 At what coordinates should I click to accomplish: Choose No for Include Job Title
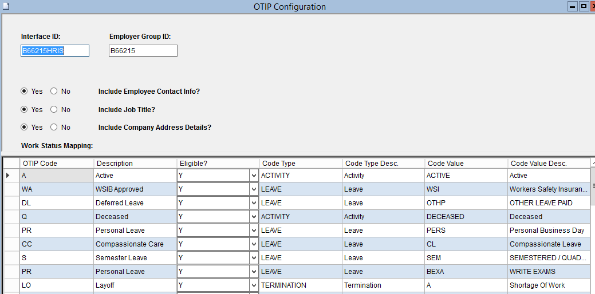tap(54, 109)
